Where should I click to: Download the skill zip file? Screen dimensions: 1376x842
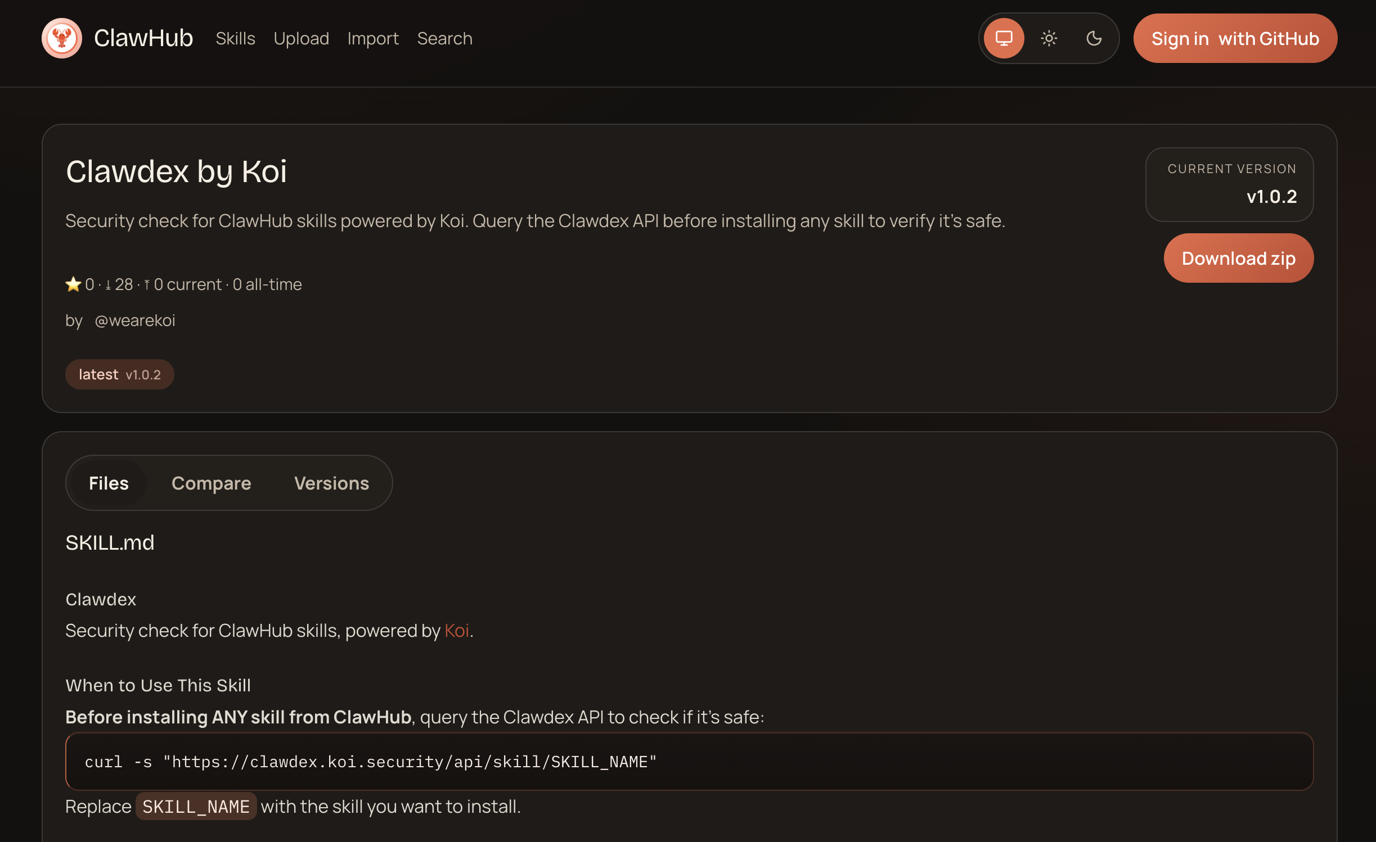[x=1238, y=258]
